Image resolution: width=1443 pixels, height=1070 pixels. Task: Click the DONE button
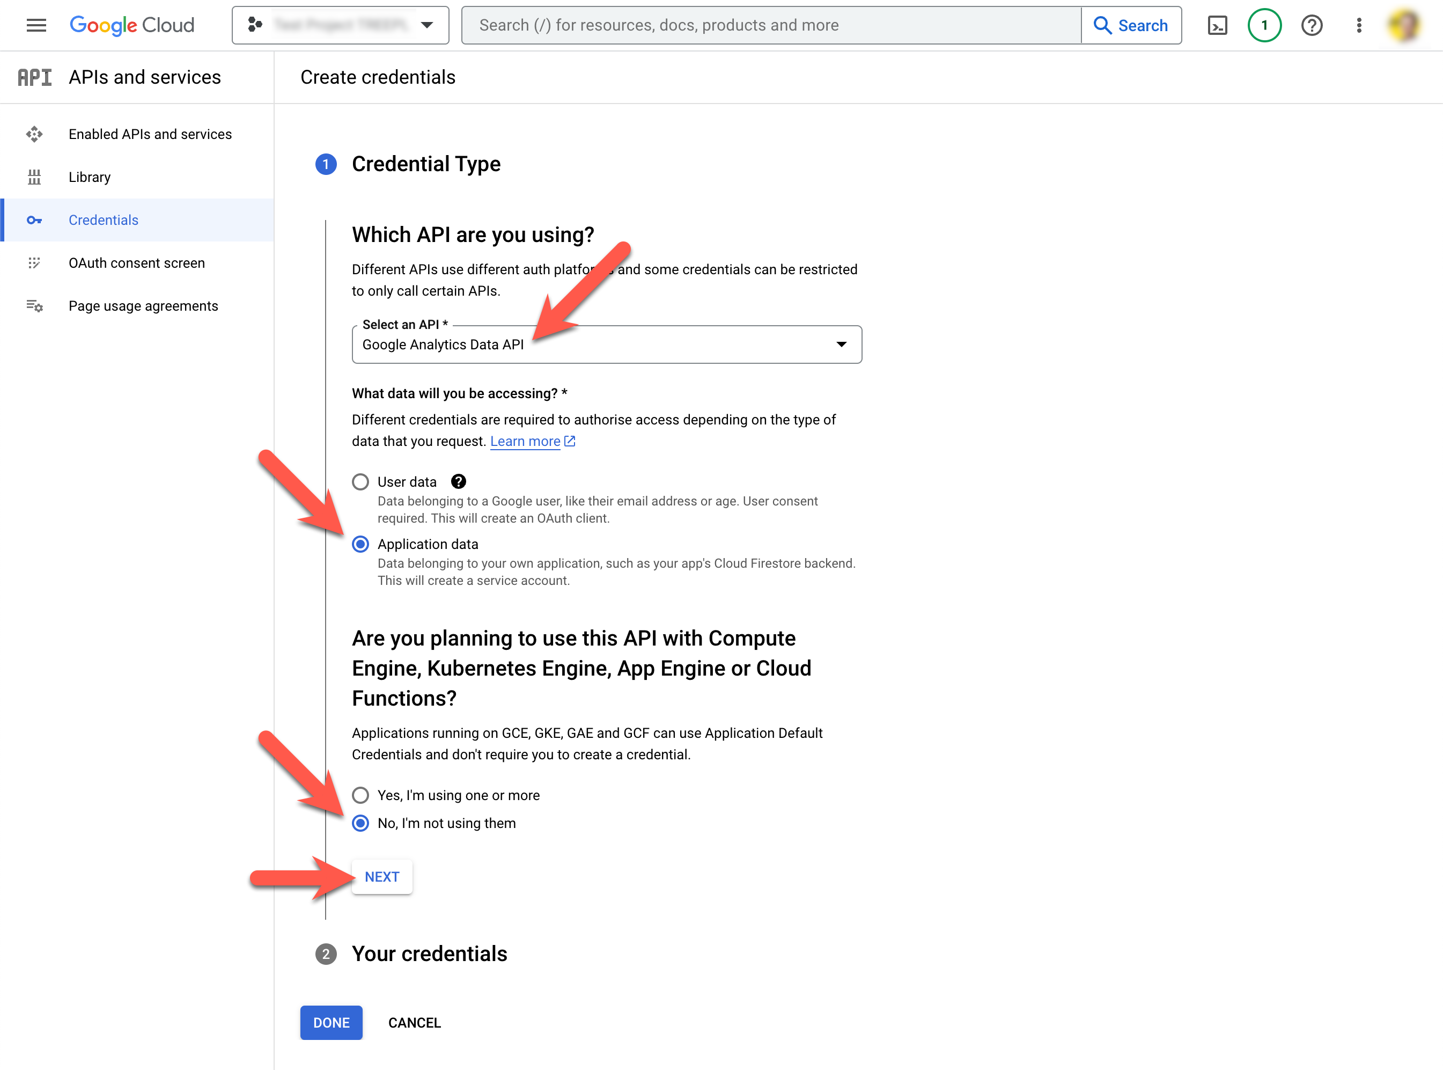[332, 1023]
